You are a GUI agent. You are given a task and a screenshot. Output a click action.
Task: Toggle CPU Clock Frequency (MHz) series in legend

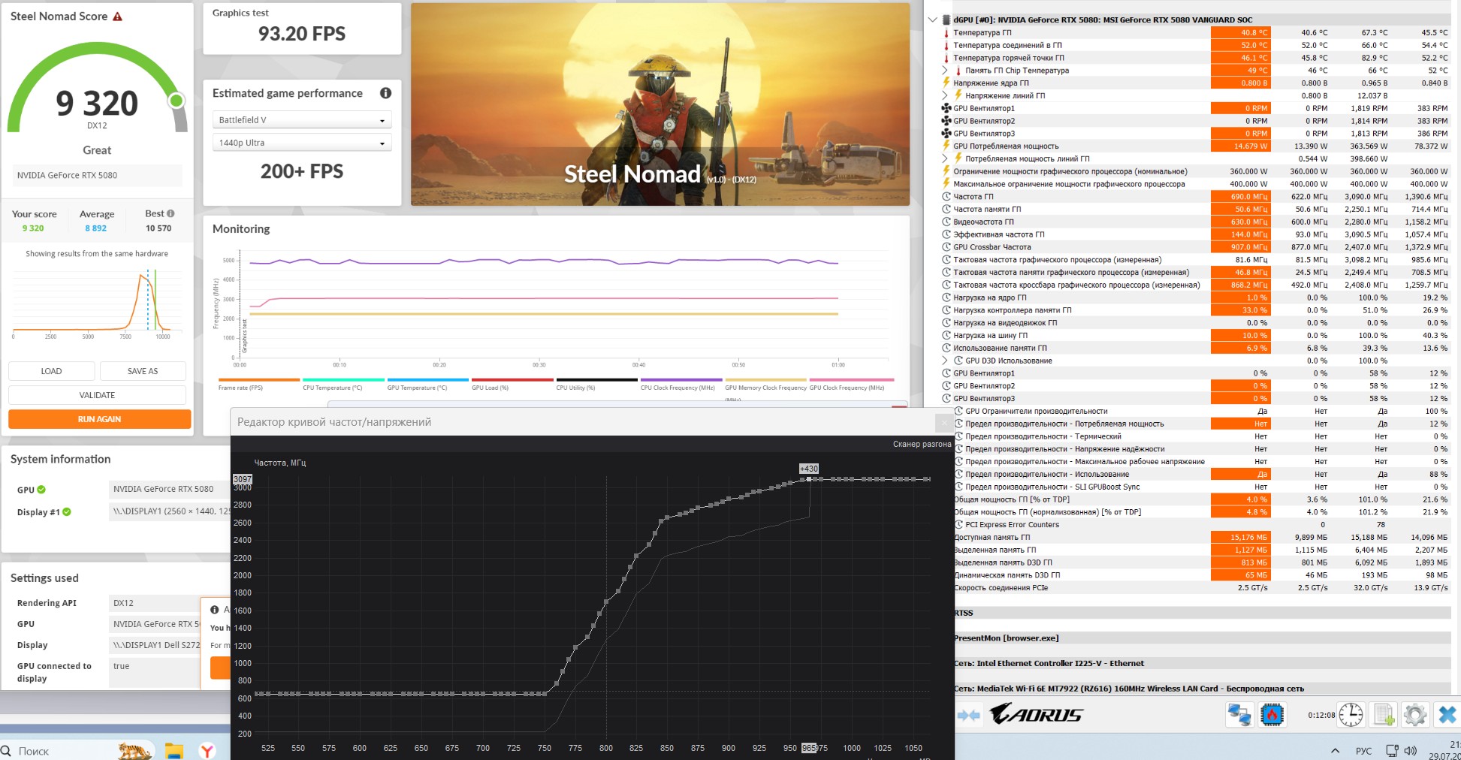[x=681, y=385]
